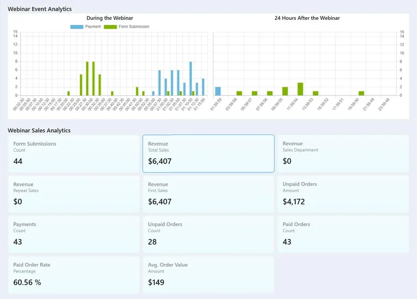This screenshot has width=417, height=299.
Task: Click the lone blue Payment bar in the 24 Hours After chart
Action: [x=218, y=91]
